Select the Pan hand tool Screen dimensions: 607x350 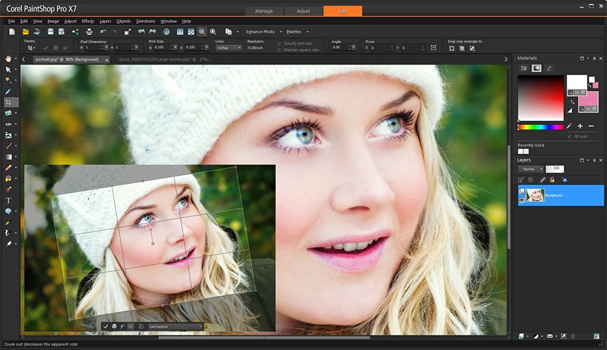coord(8,59)
